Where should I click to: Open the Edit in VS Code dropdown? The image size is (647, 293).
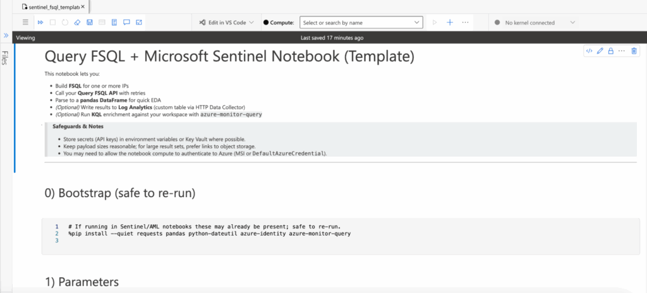[x=227, y=23]
